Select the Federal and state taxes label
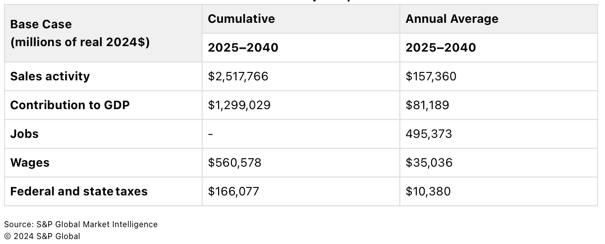Viewport: 605px width, 244px height. click(x=78, y=191)
